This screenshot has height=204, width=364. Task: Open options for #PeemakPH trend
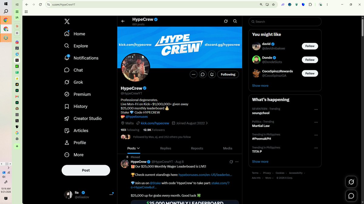coord(316,135)
